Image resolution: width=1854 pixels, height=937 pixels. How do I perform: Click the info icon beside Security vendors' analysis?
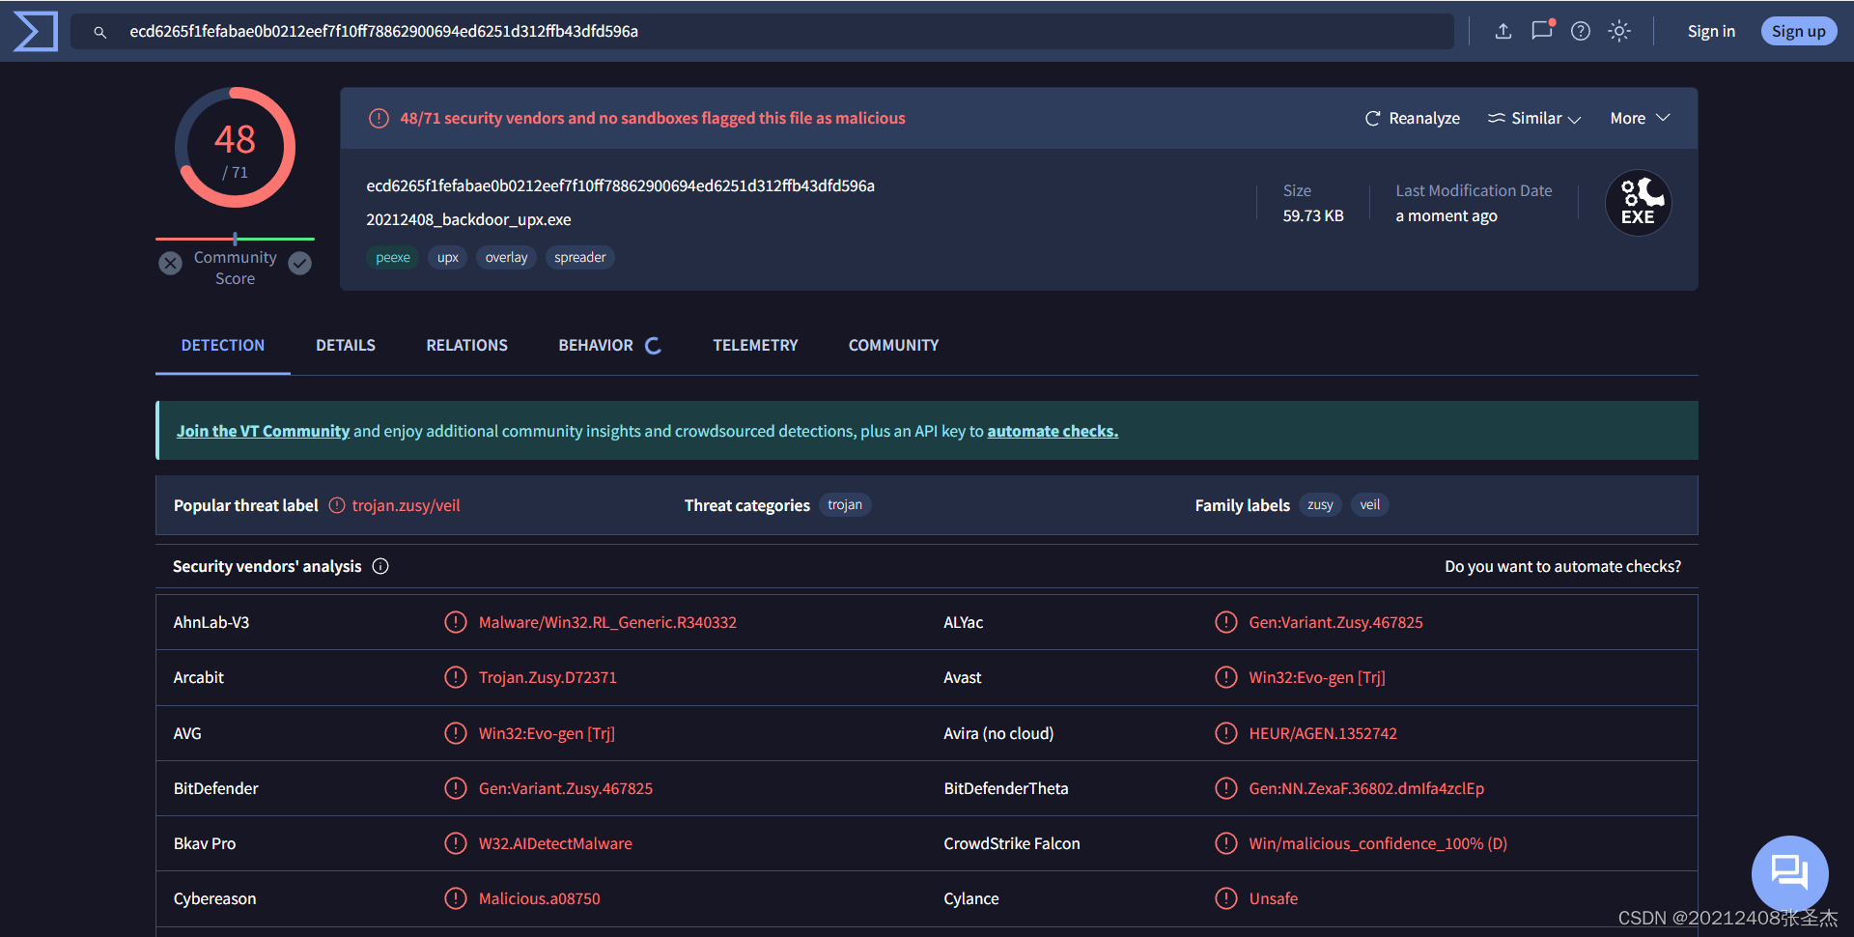pyautogui.click(x=380, y=566)
